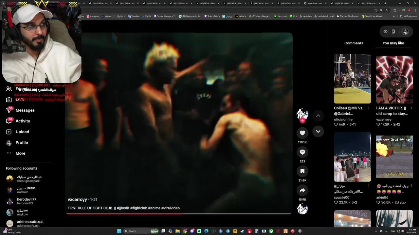419x235 pixels.
Task: Open the spinning sound disc avatar
Action: tap(302, 209)
